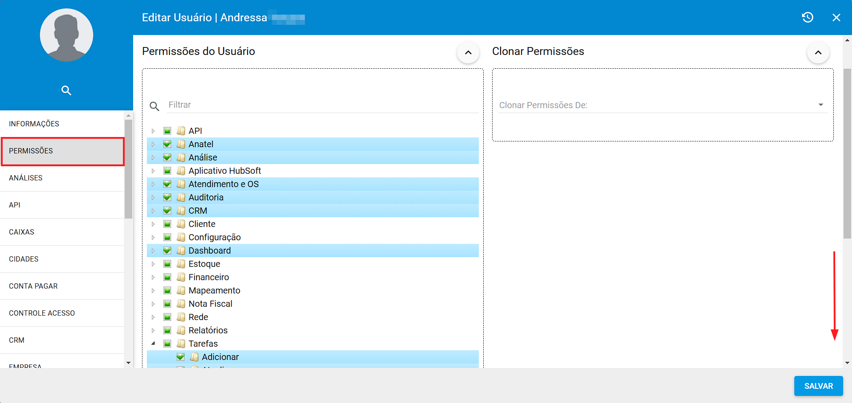This screenshot has width=852, height=403.
Task: Expand the API tree node arrow
Action: [153, 131]
